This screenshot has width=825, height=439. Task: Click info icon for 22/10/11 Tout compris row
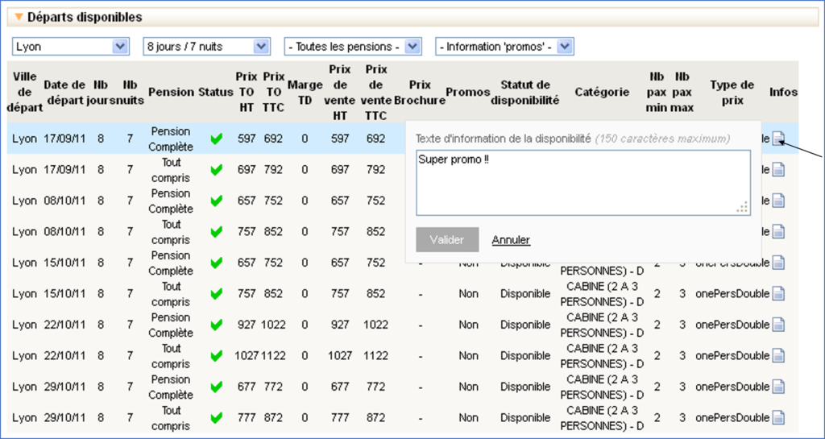pyautogui.click(x=777, y=356)
